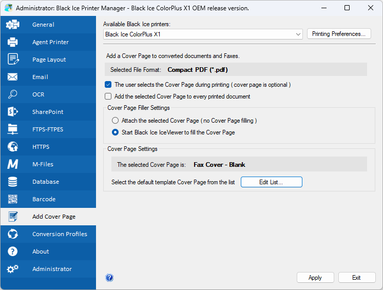Click the Exit button
The width and height of the screenshot is (383, 290).
(x=357, y=278)
